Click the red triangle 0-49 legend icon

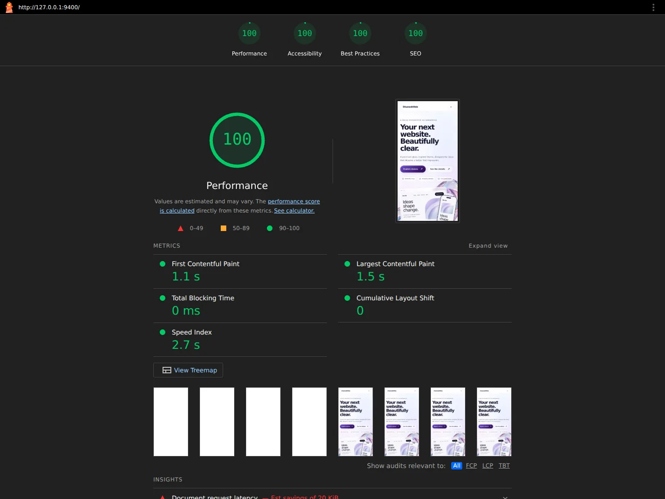point(181,228)
